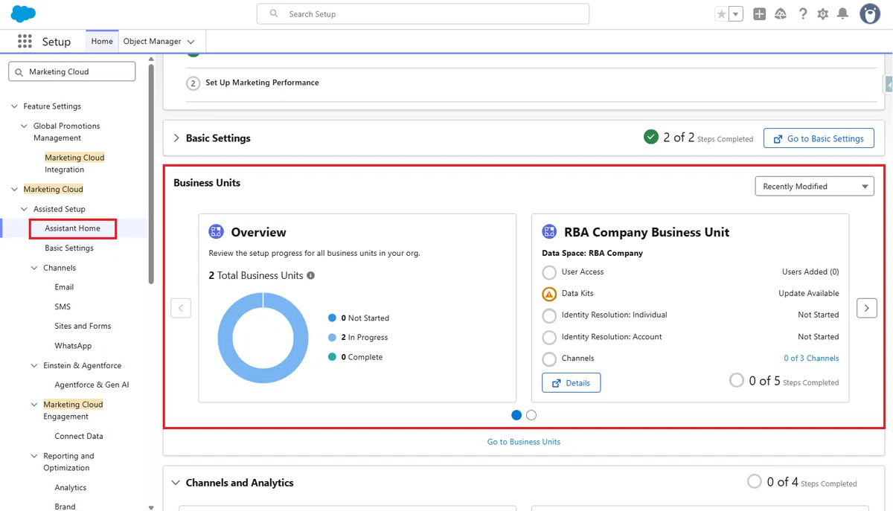893x511 pixels.
Task: Click Identity Resolution: Individual status circle
Action: pos(549,315)
